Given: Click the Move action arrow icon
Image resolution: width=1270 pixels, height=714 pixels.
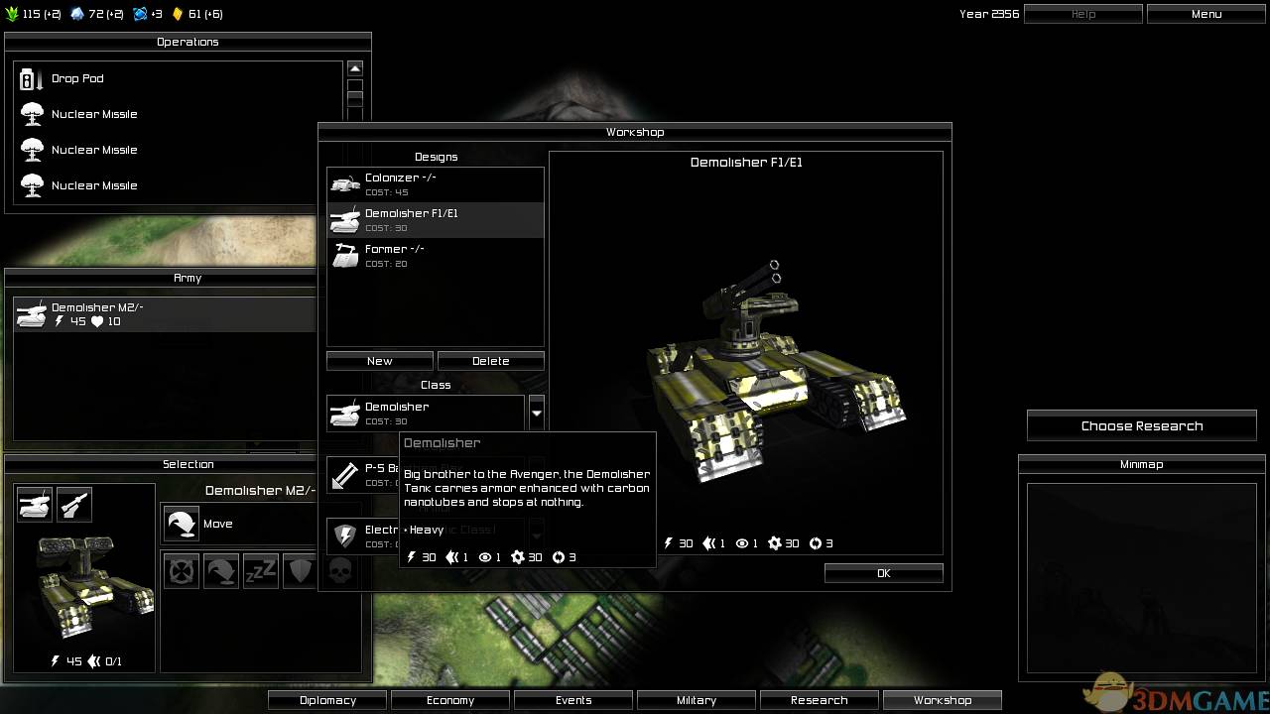Looking at the screenshot, I should click(182, 524).
